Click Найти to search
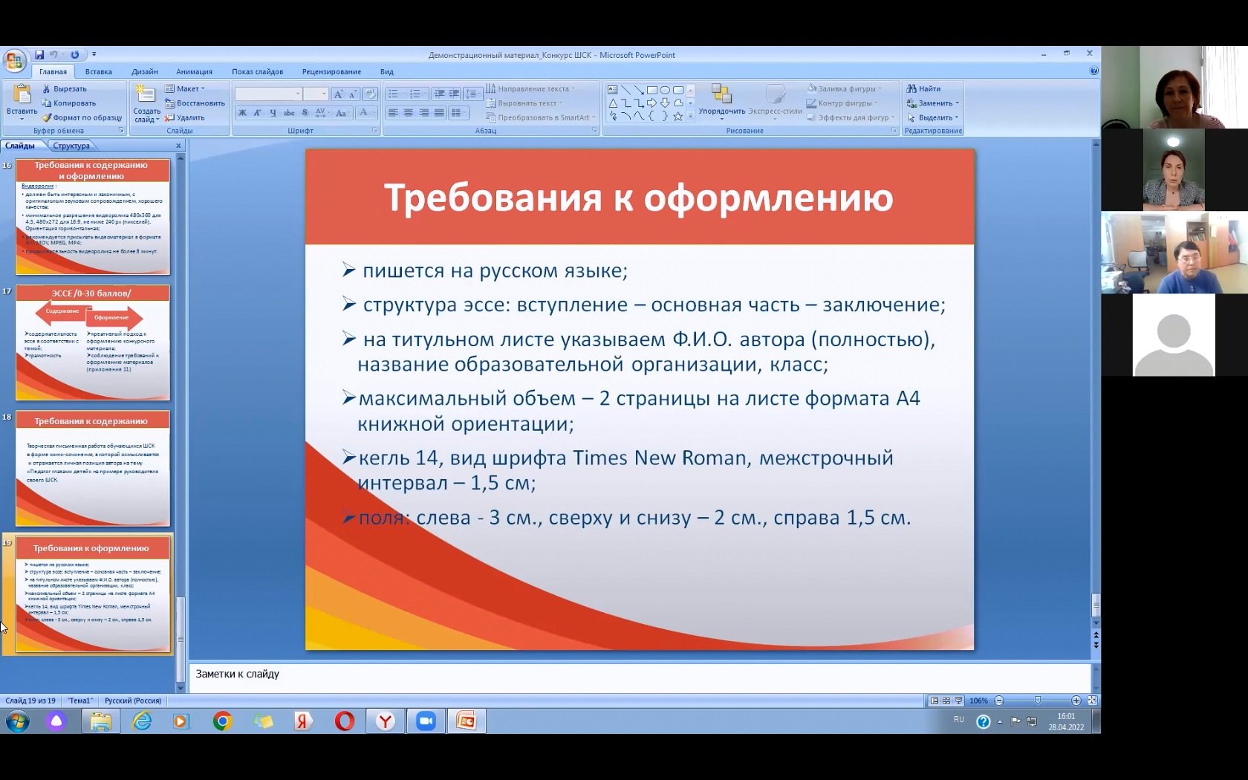 [923, 88]
